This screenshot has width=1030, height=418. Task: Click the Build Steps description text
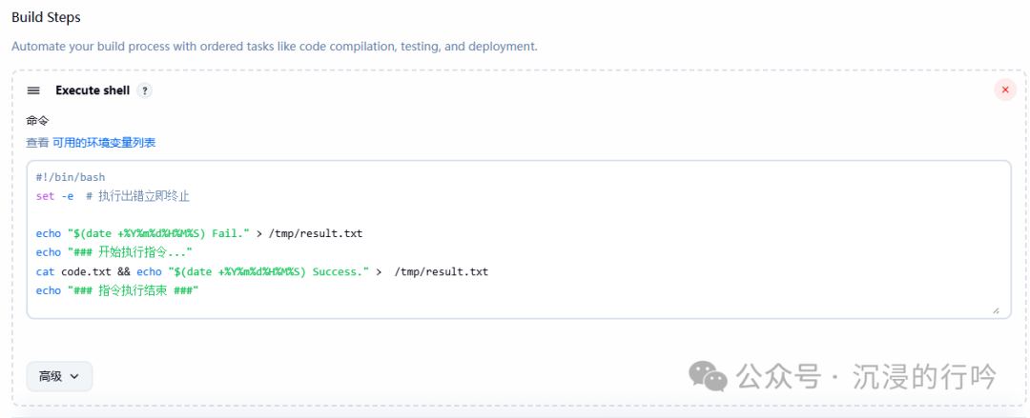pos(275,46)
